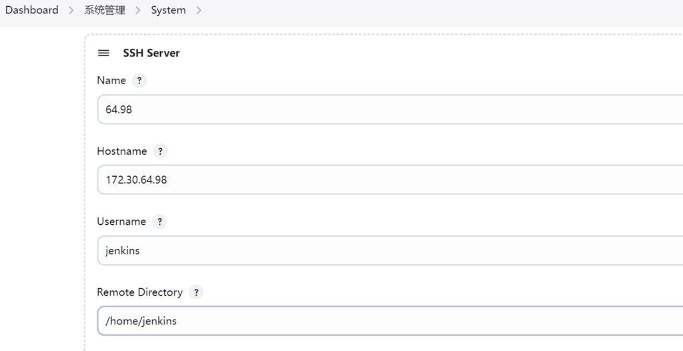Click the System breadcrumb item
Viewport: 683px width, 351px height.
point(168,10)
